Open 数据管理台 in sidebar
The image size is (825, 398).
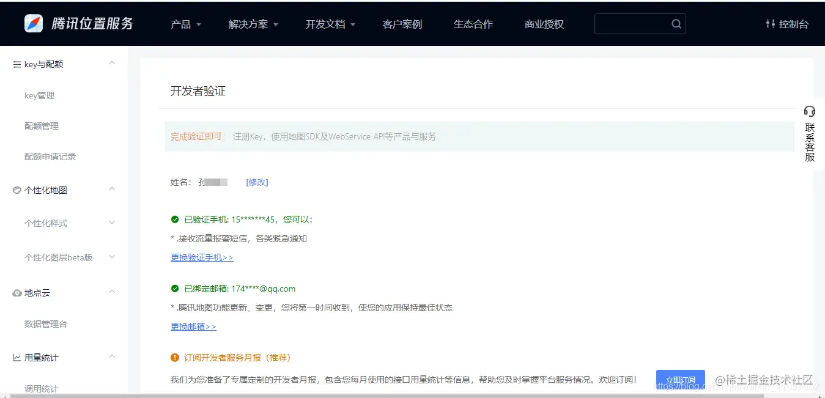46,324
